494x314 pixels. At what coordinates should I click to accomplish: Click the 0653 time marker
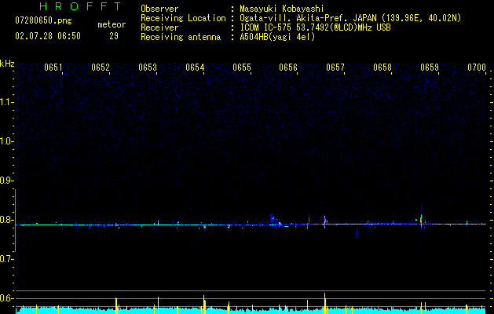click(148, 68)
